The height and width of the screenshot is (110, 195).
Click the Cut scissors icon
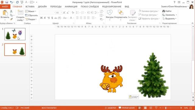tap(11, 11)
